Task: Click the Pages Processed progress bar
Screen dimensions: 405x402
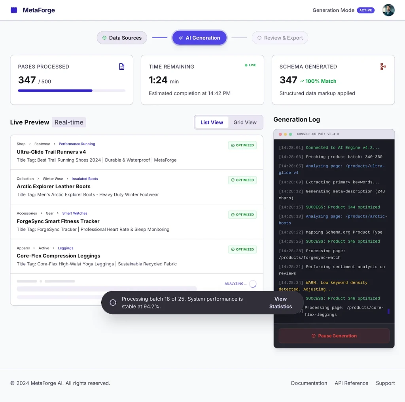Action: (72, 91)
